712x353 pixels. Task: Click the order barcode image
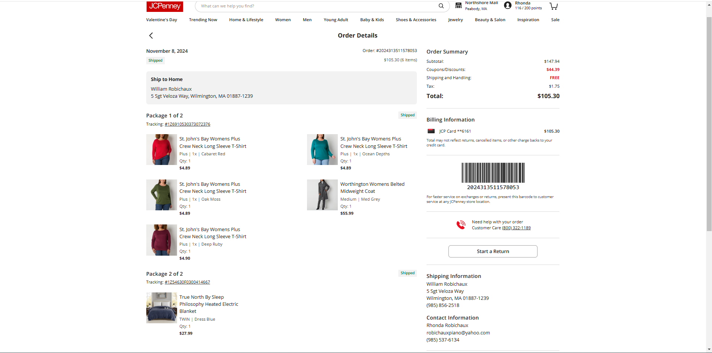pyautogui.click(x=493, y=172)
